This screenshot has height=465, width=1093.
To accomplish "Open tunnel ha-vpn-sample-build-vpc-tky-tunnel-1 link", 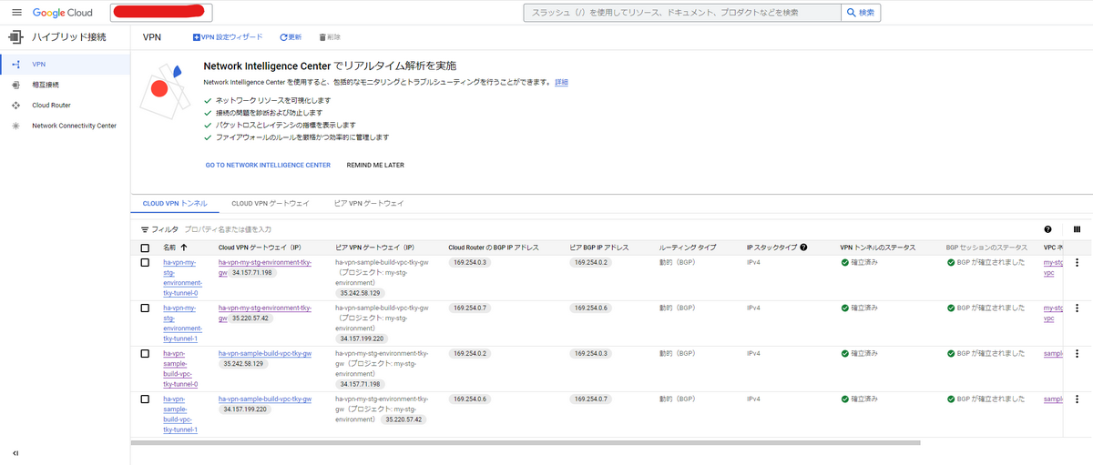I will [x=180, y=413].
